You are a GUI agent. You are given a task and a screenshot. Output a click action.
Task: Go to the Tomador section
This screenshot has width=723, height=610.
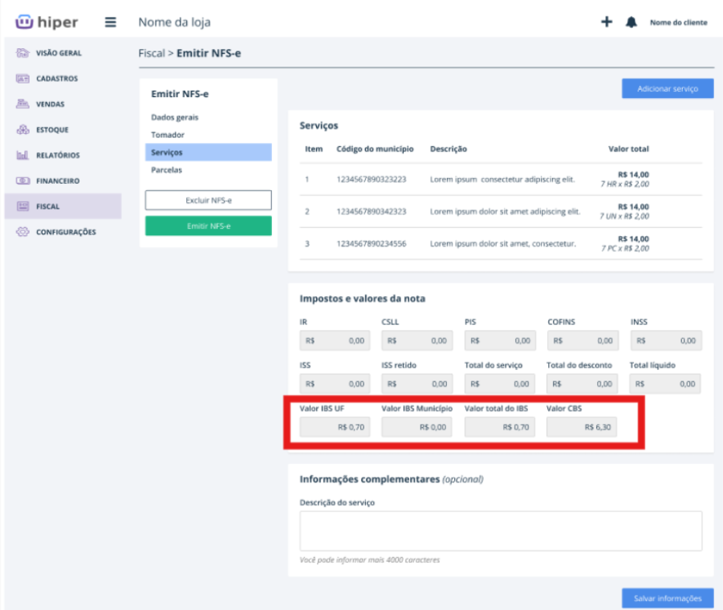(168, 135)
